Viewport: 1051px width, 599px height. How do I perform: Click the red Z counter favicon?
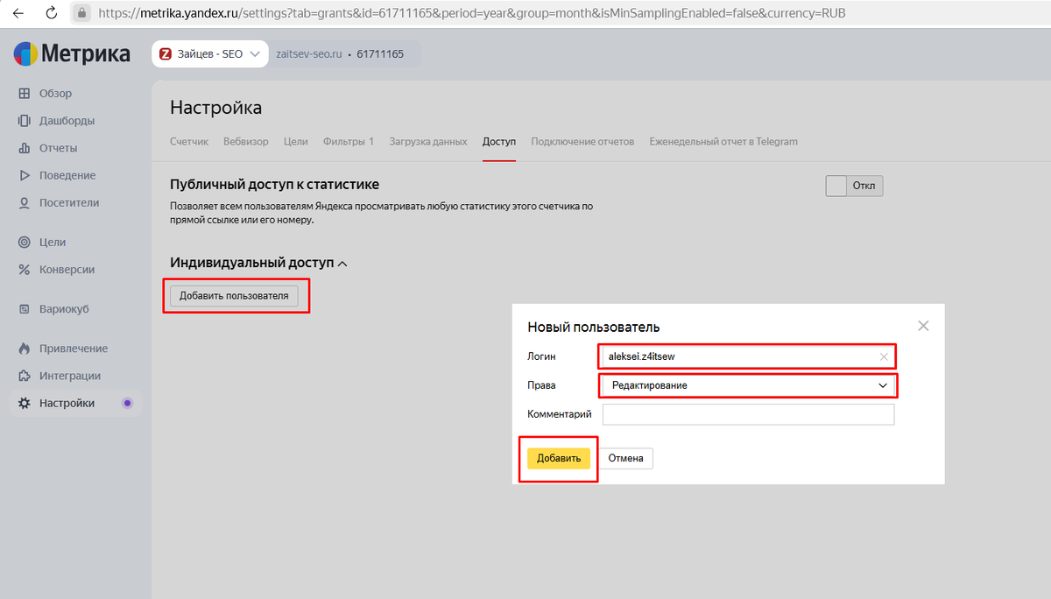coord(166,54)
